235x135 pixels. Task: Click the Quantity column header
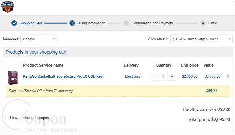[x=163, y=65]
